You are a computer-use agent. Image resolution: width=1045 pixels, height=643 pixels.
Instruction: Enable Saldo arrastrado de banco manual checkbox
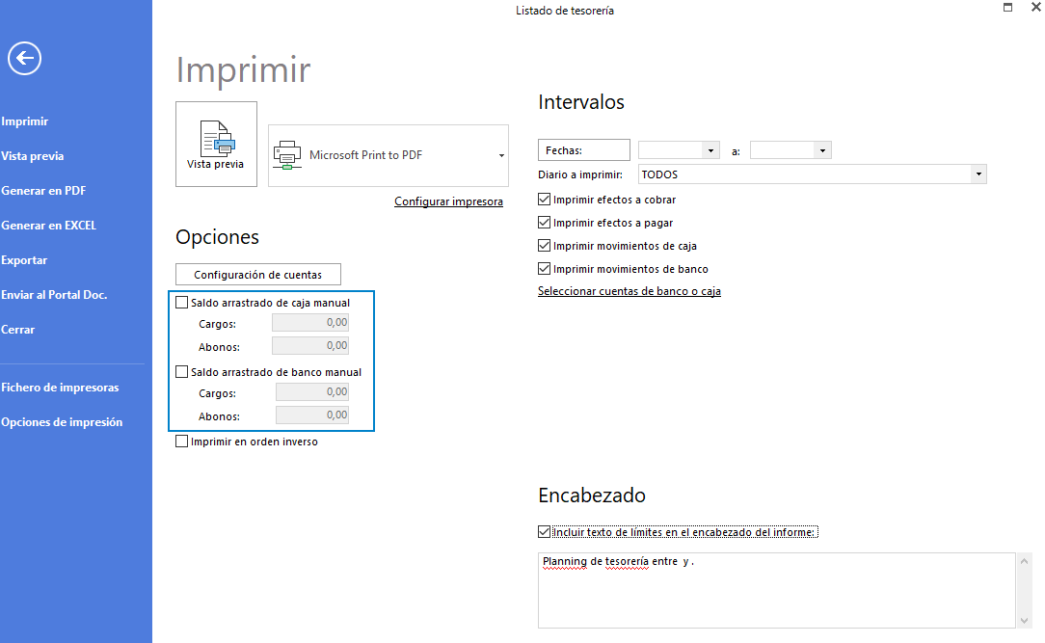pos(182,372)
